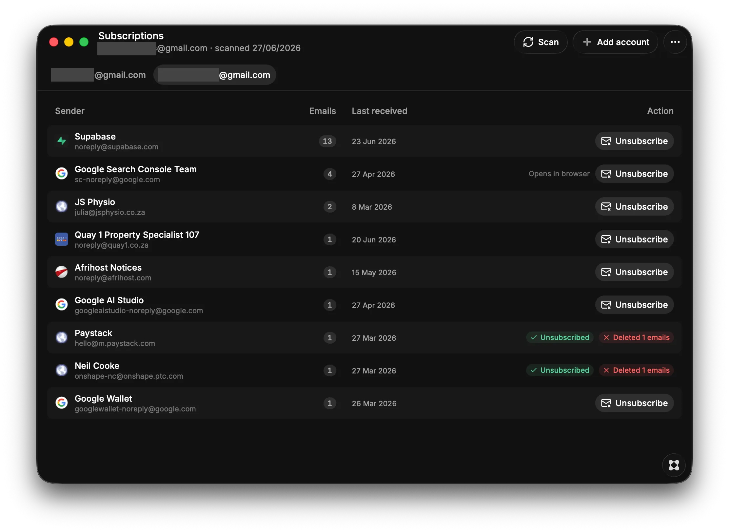
Task: Click the Scan refresh button
Action: coord(541,42)
